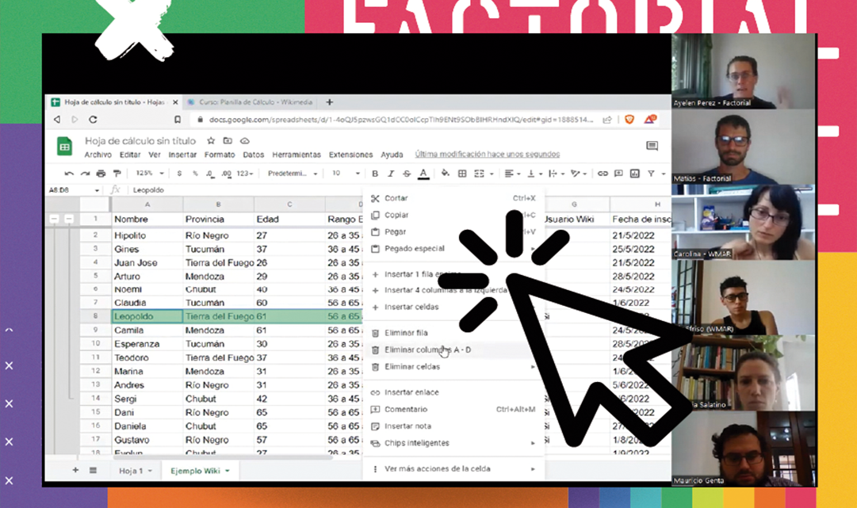Viewport: 857px width, 508px height.
Task: Click the insert link chain icon
Action: pyautogui.click(x=603, y=174)
